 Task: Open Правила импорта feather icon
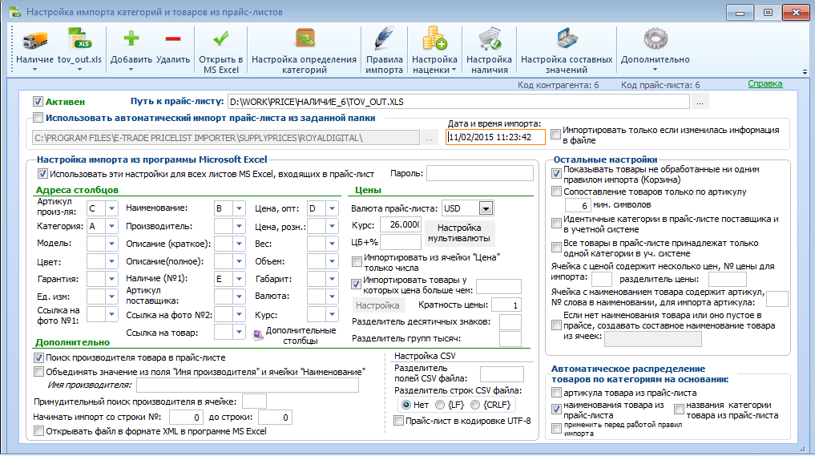[x=384, y=39]
